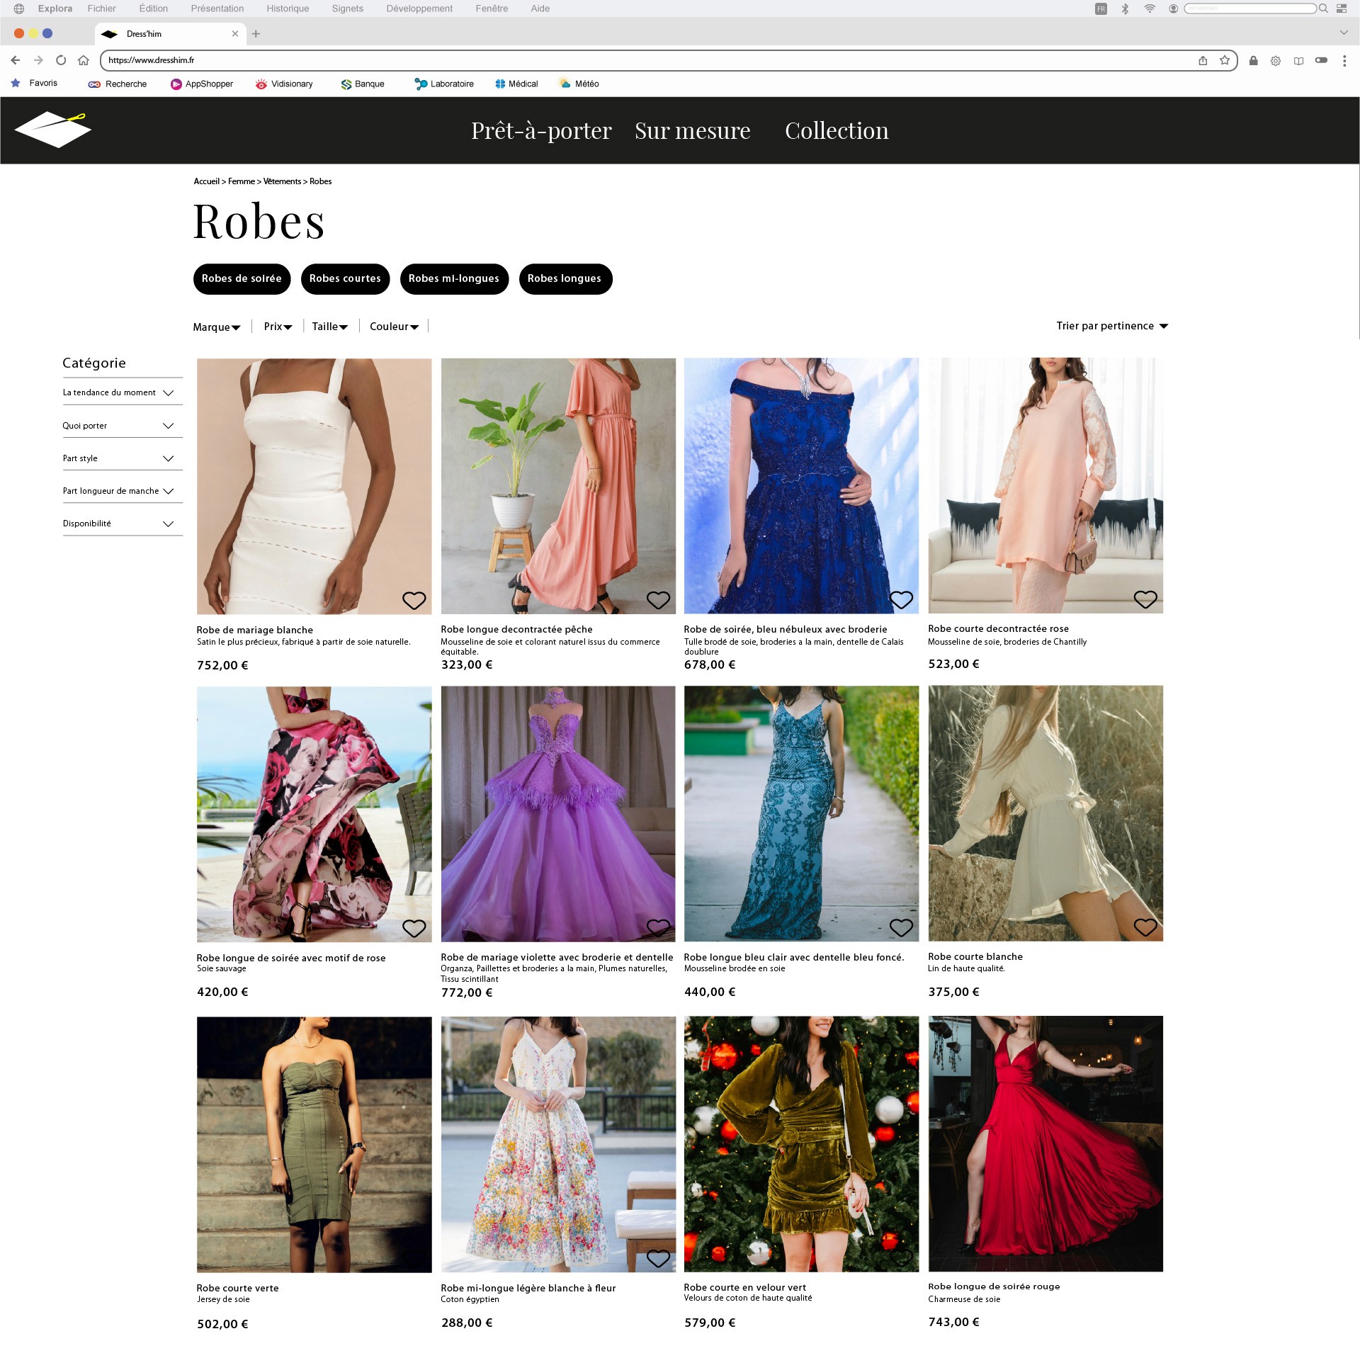The image size is (1360, 1358).
Task: Click the Femme breadcrumb link
Action: pos(241,181)
